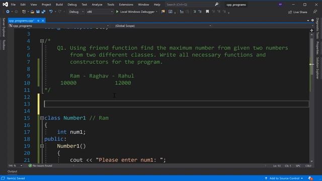Click the send feedback icon
Image resolution: width=322 pixels, height=181 pixels.
tap(315, 12)
